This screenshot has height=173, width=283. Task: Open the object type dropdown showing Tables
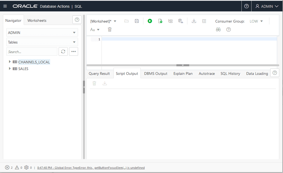click(x=42, y=42)
